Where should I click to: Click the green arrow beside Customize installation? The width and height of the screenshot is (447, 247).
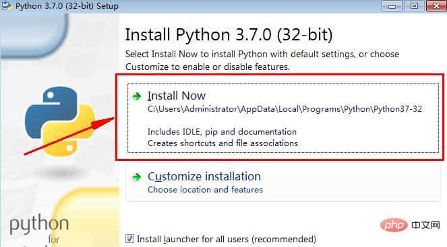click(137, 177)
